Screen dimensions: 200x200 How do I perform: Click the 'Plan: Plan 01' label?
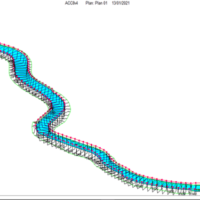click(x=97, y=3)
